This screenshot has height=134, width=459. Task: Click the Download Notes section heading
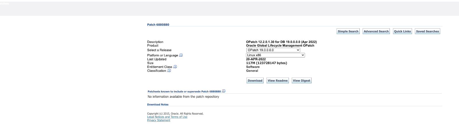(158, 105)
